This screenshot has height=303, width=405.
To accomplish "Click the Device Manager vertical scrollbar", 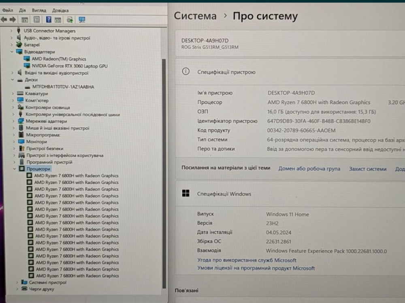I will coord(164,162).
